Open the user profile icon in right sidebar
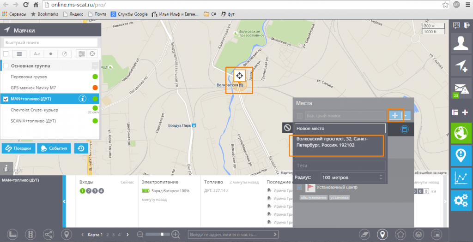Viewport: 473px width, 242px height. click(461, 43)
